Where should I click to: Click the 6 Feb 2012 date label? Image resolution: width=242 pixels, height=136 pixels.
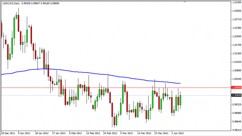[75, 133]
